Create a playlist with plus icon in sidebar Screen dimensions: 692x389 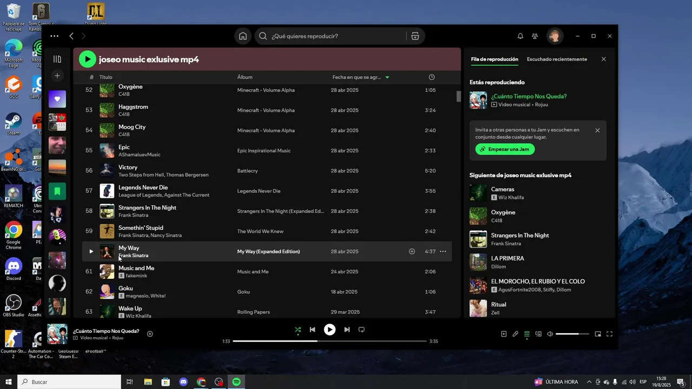[x=57, y=76]
